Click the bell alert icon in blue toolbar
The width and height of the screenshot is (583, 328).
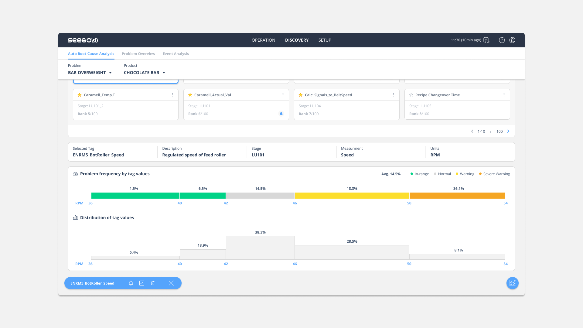pos(131,283)
